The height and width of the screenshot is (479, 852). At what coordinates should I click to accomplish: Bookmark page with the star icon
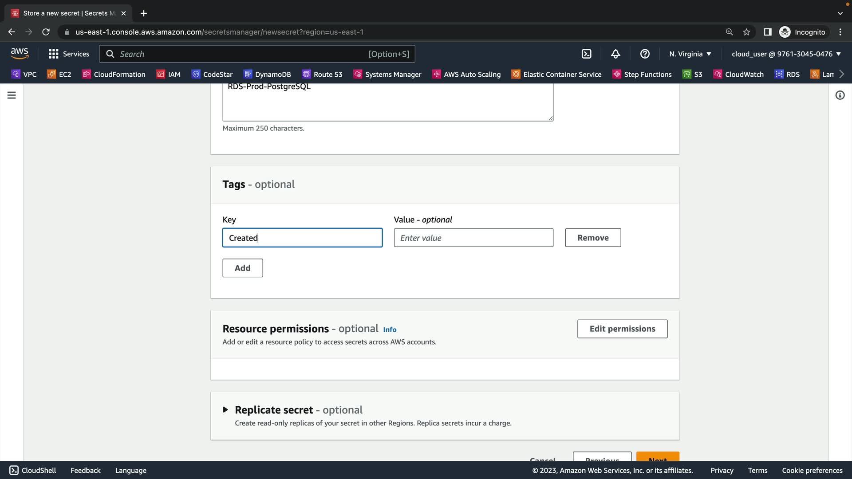[746, 32]
